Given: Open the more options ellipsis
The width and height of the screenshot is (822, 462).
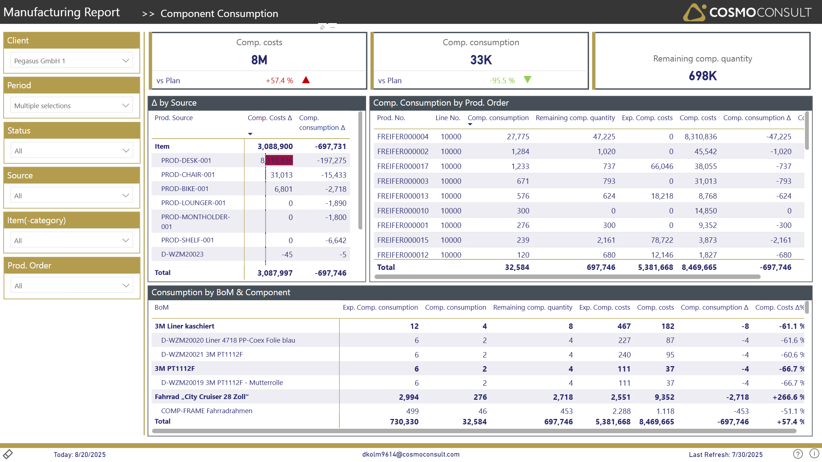Looking at the screenshot, I should click(332, 27).
